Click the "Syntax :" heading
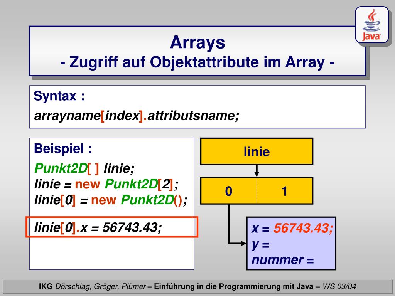 pyautogui.click(x=59, y=96)
